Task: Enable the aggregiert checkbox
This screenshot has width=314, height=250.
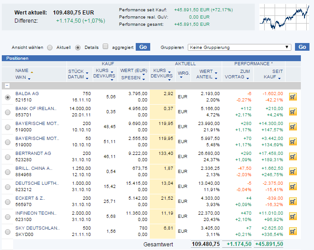Action: tap(105, 47)
